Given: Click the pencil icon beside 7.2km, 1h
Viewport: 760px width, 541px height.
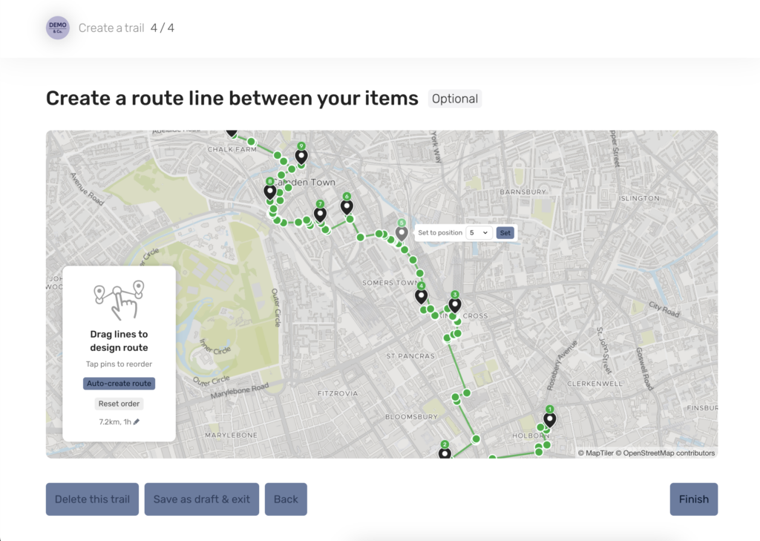Looking at the screenshot, I should coord(137,422).
